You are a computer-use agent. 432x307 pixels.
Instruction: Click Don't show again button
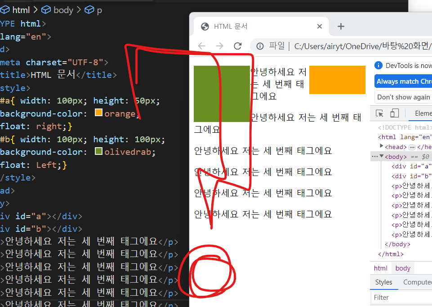click(403, 97)
